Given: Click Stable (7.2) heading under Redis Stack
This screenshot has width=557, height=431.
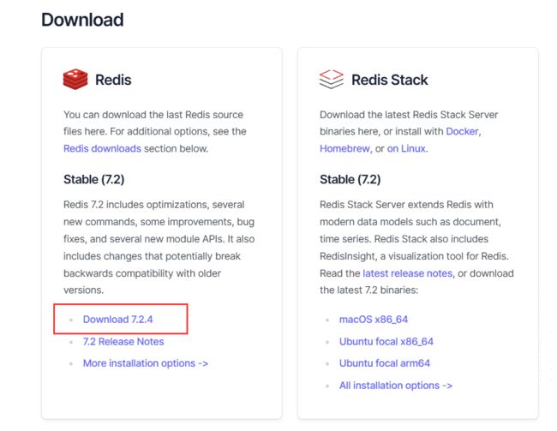Looking at the screenshot, I should click(x=350, y=179).
